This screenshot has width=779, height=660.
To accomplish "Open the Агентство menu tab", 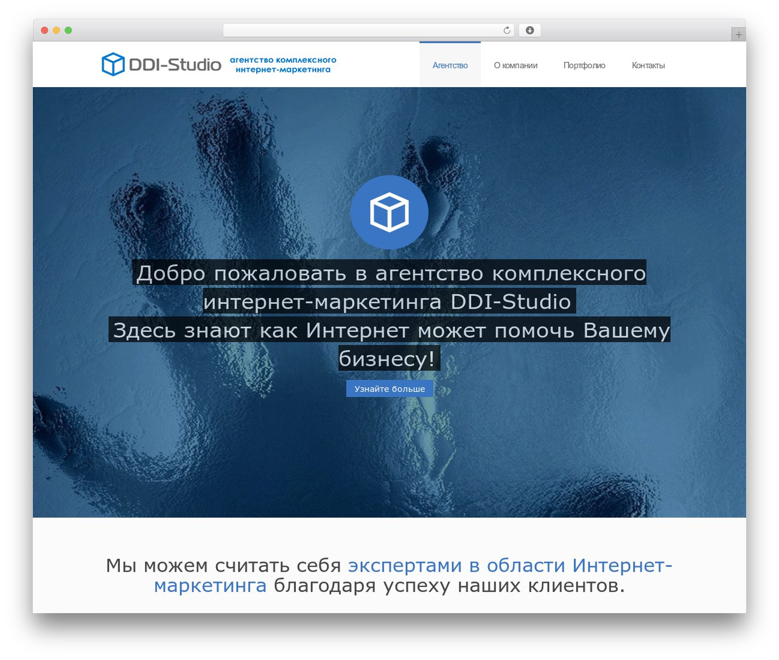I will pyautogui.click(x=450, y=65).
